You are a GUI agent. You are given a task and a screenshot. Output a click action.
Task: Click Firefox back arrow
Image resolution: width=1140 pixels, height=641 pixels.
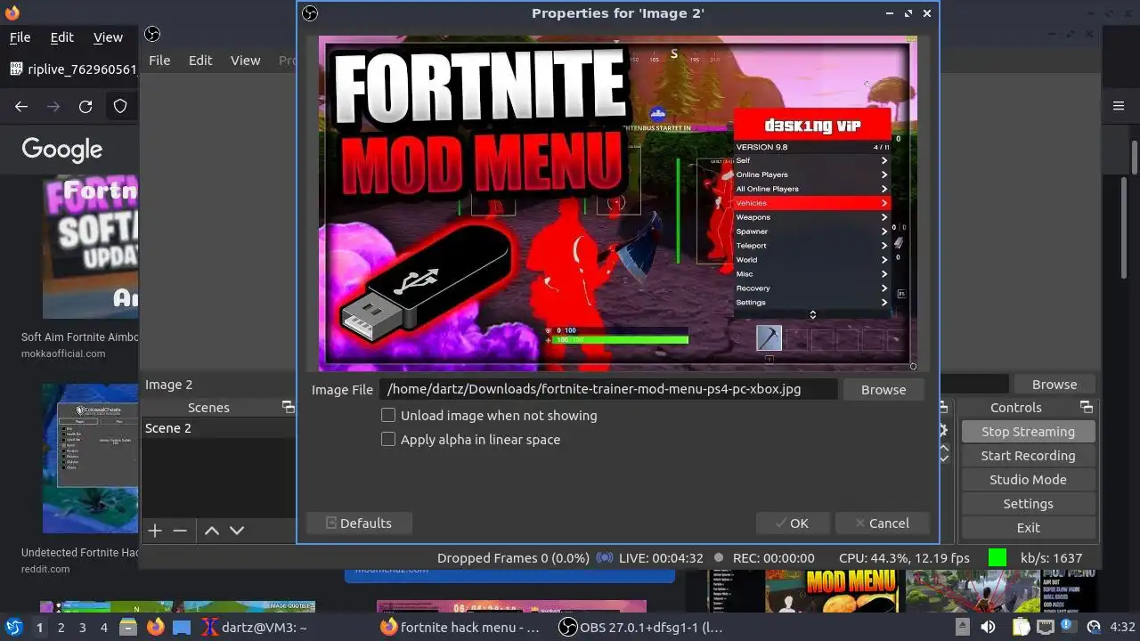click(21, 106)
